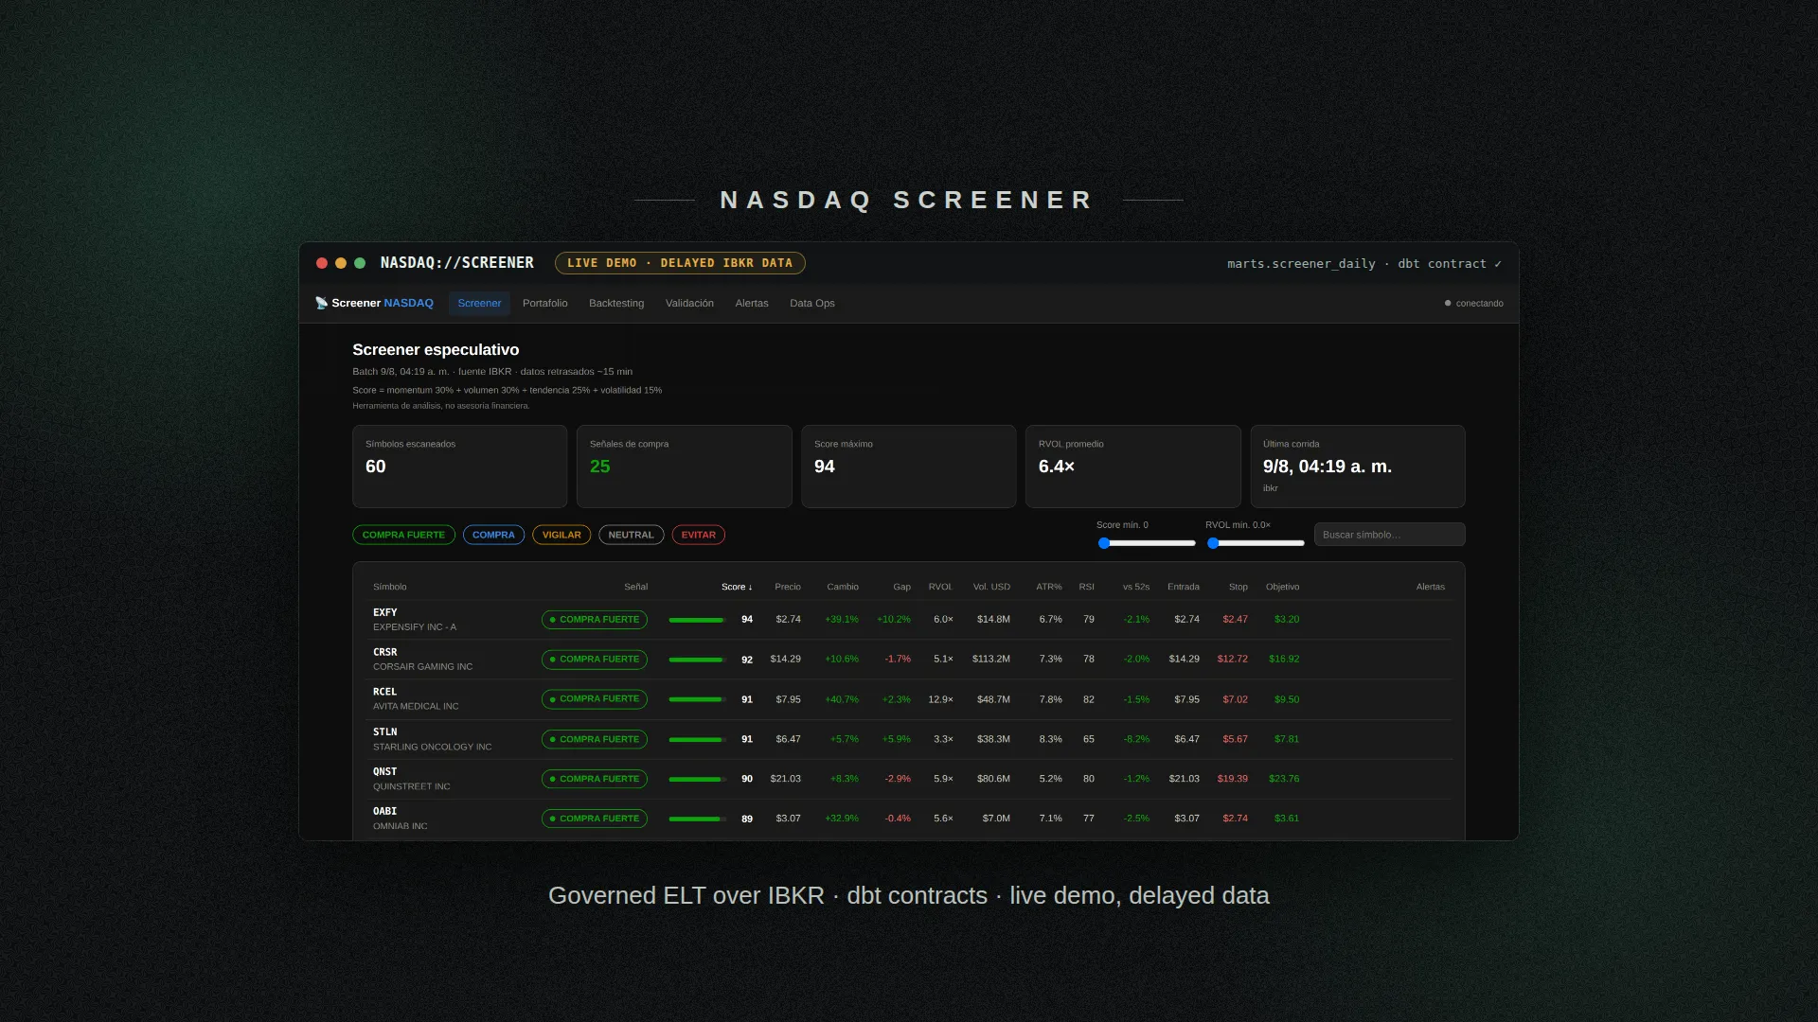Click the satellite logo icon beside Screener NASDAQ
The image size is (1818, 1022).
pyautogui.click(x=321, y=303)
